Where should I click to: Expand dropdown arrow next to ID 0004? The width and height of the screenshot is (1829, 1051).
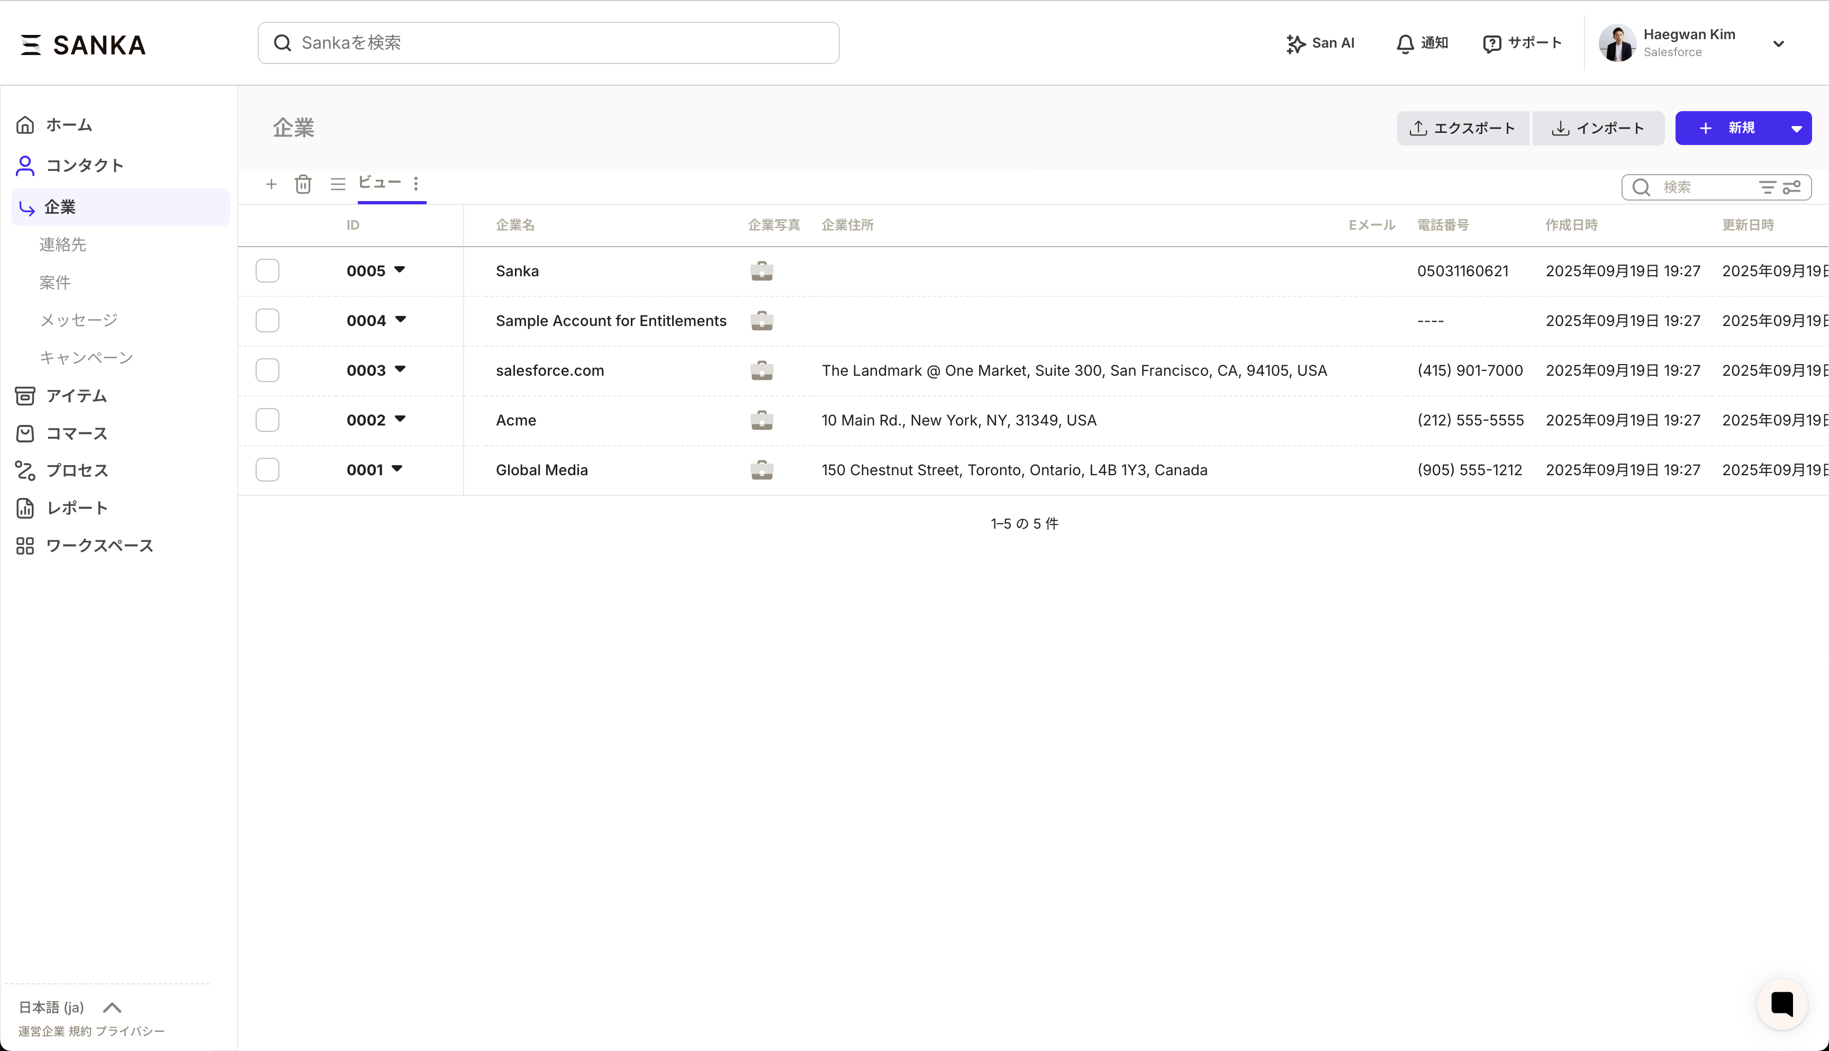tap(401, 319)
